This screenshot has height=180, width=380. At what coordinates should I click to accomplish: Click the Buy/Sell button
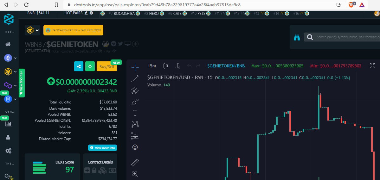tap(106, 66)
